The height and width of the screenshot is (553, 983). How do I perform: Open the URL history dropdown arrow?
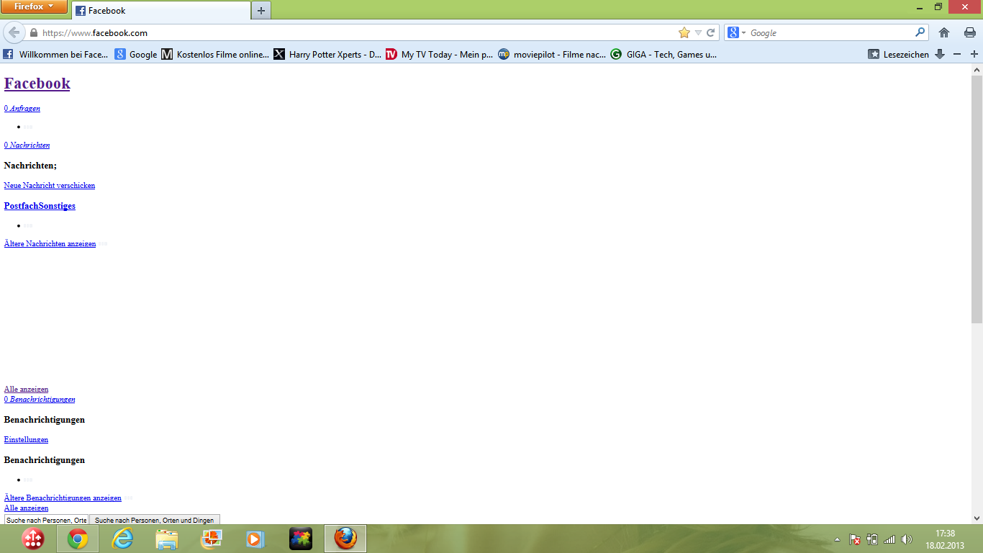(698, 32)
